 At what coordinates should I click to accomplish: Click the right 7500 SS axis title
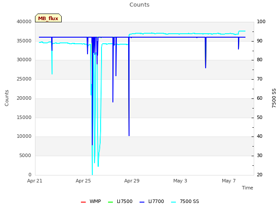click(274, 98)
